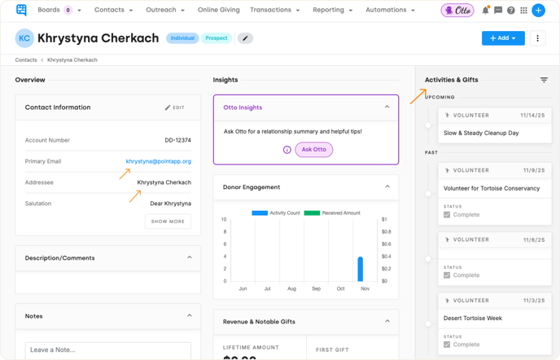560x360 pixels.
Task: Toggle Complete checkbox on 11/6/25 volunteer activity
Action: click(447, 275)
